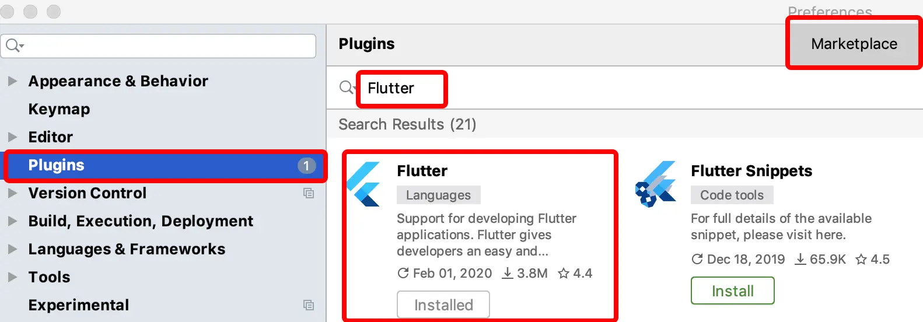Click the Installed button for Flutter

pos(443,304)
